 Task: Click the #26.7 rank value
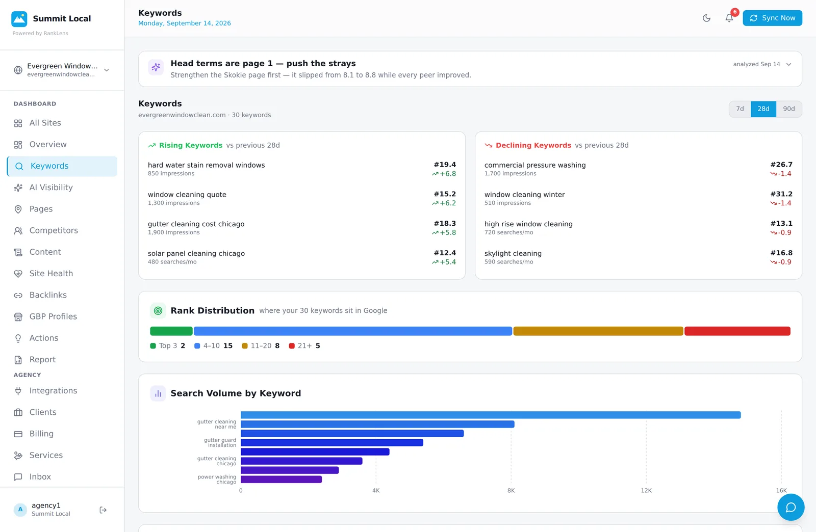click(x=781, y=165)
